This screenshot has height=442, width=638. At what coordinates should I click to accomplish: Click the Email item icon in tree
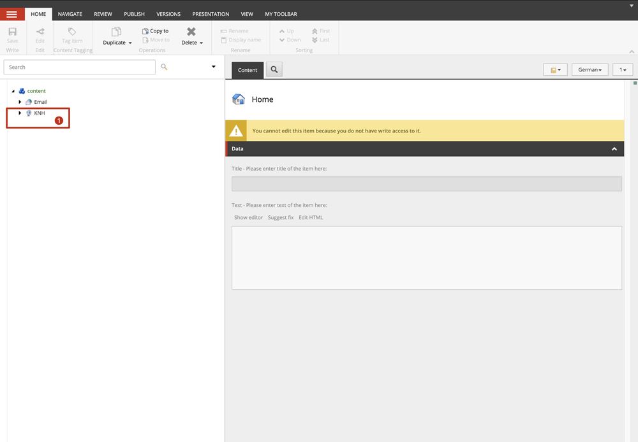point(29,102)
